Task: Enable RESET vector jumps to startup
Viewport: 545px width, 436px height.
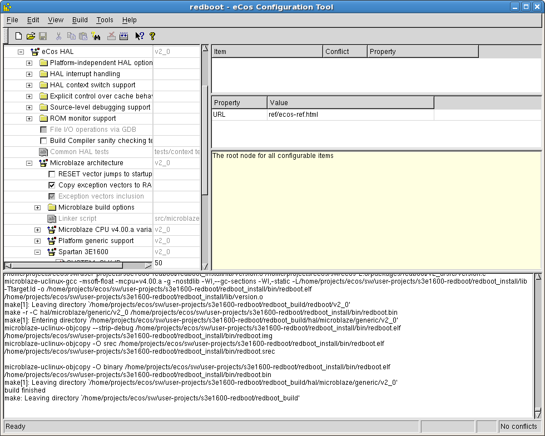Action: point(52,174)
